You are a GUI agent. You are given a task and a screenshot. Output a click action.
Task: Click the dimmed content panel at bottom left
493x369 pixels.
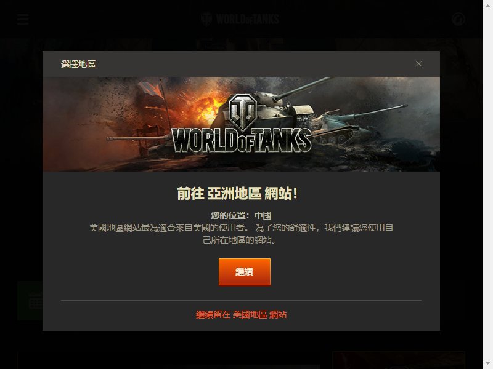[x=168, y=360]
